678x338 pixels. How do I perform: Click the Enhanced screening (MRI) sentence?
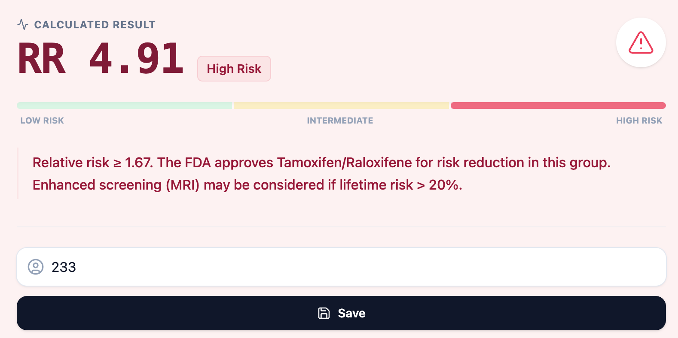click(x=247, y=185)
